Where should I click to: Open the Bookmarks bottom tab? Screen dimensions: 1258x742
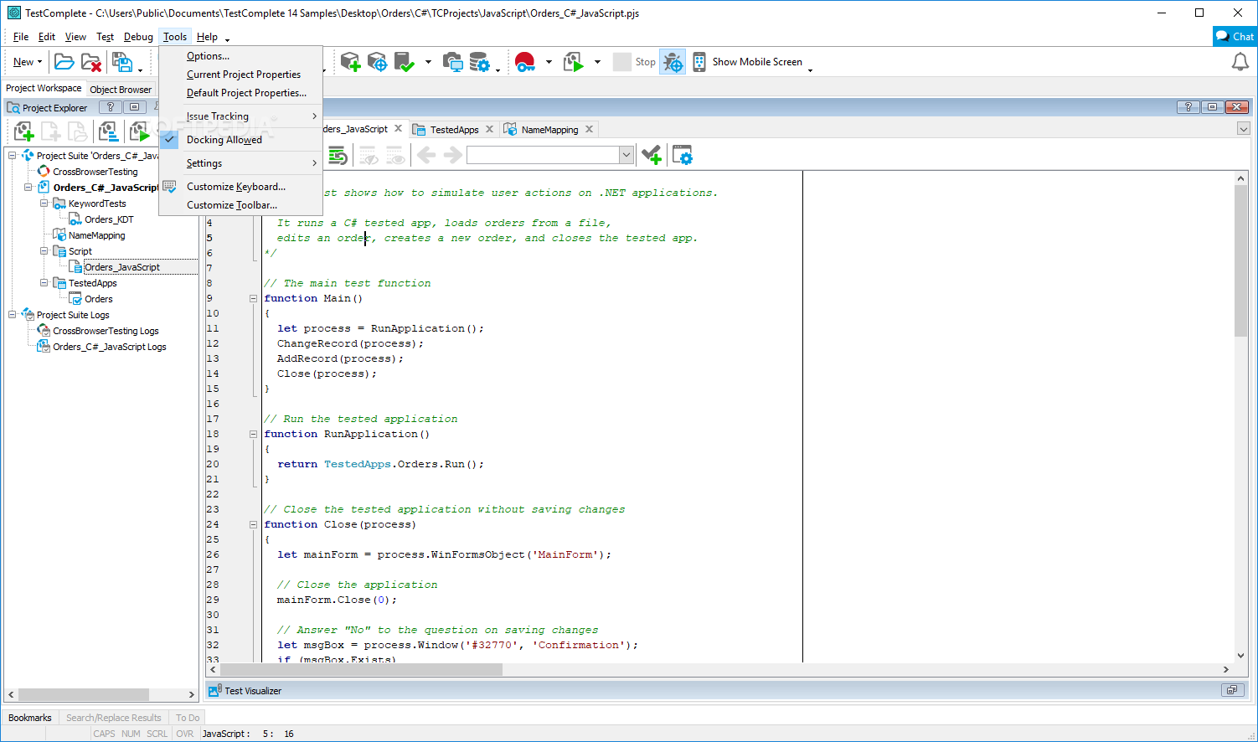coord(29,718)
